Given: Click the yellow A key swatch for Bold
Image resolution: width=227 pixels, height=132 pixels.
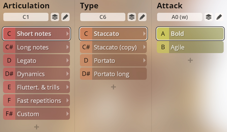Looking at the screenshot, I should point(163,34).
